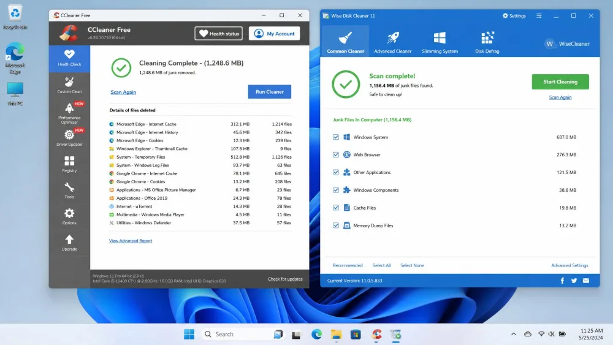Image resolution: width=613 pixels, height=345 pixels.
Task: Show hidden system tray icons
Action: pos(513,334)
